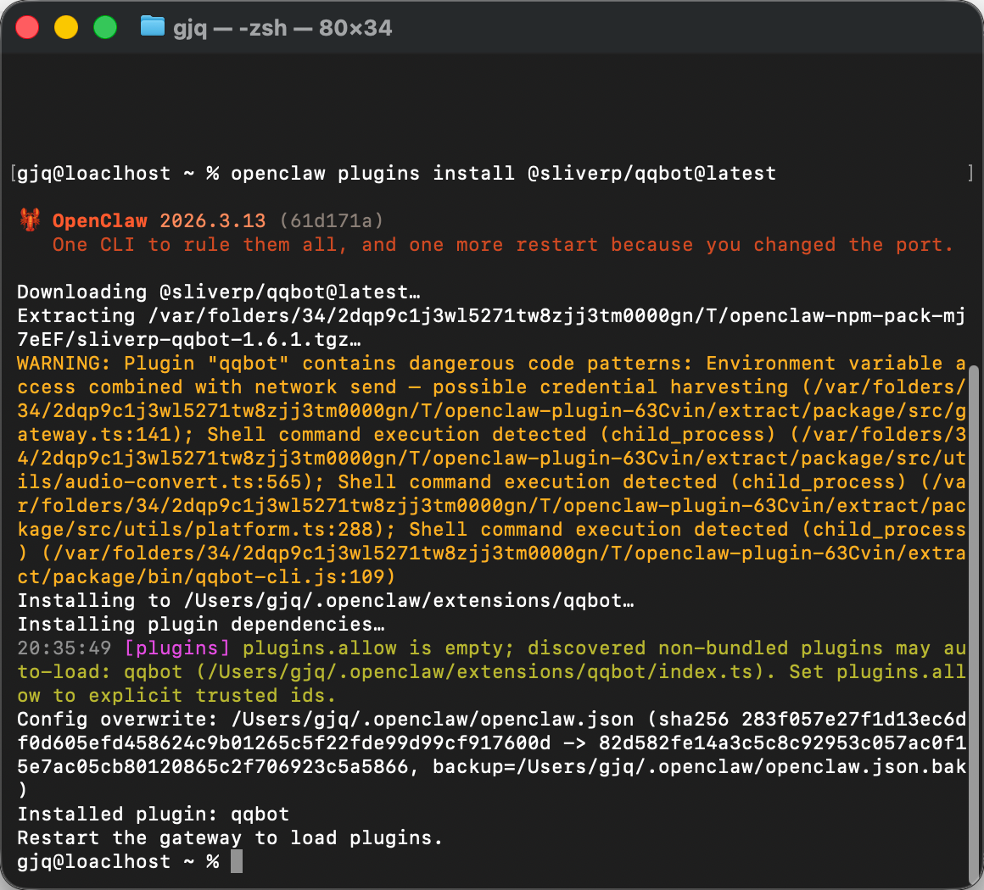984x890 pixels.
Task: Click the orange "WARNING:" word
Action: (x=64, y=364)
